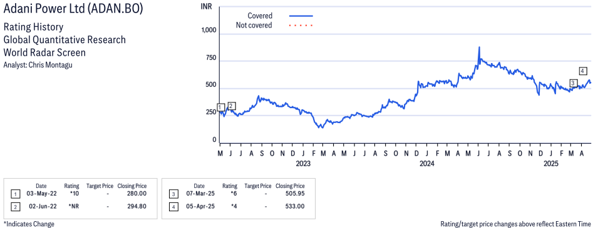Select boxed number 4 in rating table

173,207
